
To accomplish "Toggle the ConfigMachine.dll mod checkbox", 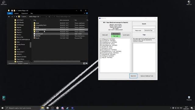I will tap(101, 42).
